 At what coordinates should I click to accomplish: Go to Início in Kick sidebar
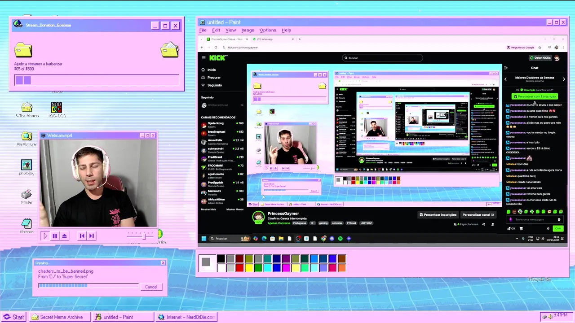(212, 70)
